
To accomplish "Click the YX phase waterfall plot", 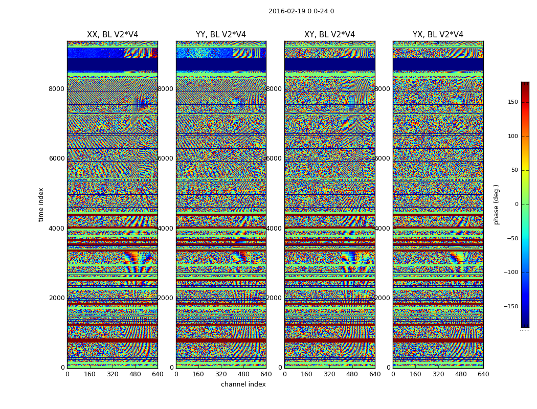I will 438,204.
